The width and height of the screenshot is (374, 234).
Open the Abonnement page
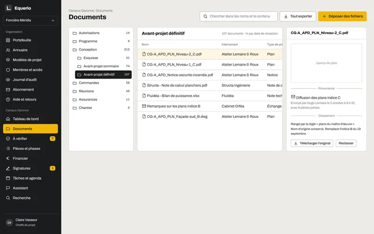point(30,89)
